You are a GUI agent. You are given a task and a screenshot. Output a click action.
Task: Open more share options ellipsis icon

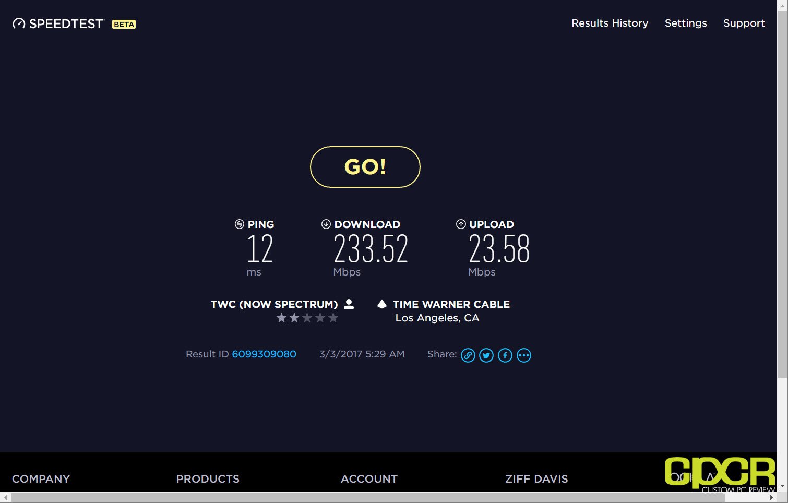pos(524,355)
